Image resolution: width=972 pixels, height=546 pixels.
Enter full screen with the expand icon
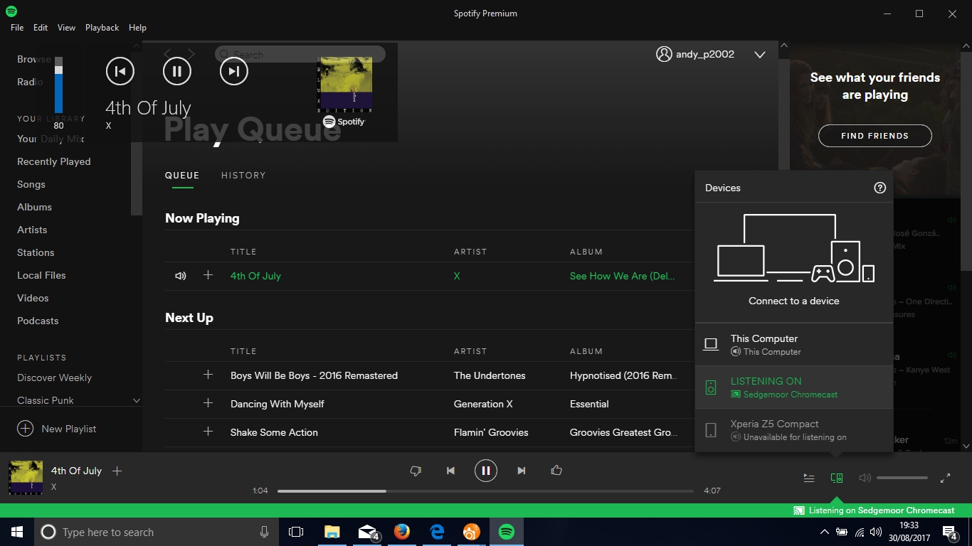(x=946, y=478)
